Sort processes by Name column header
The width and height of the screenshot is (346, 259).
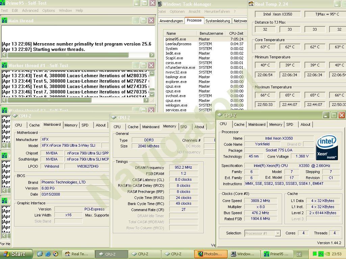[180, 33]
